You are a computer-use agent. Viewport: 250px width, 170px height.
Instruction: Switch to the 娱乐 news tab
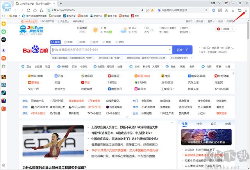pos(213,124)
